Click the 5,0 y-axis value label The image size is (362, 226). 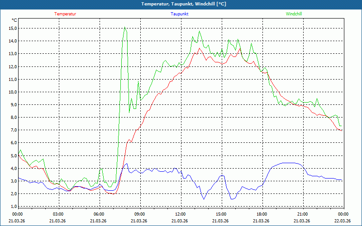pos(14,155)
